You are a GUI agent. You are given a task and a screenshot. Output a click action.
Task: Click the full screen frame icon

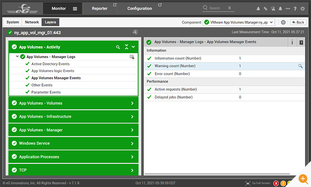[248, 183]
